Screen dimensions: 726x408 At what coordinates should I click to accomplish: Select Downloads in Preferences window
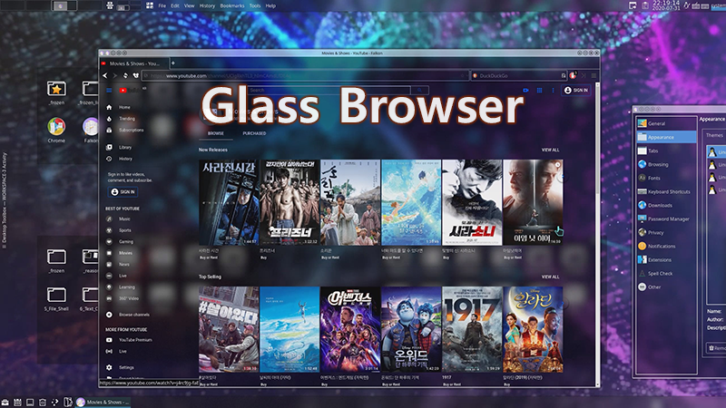tap(666, 206)
